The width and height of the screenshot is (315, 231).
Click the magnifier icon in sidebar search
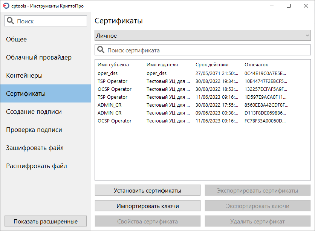[10, 21]
